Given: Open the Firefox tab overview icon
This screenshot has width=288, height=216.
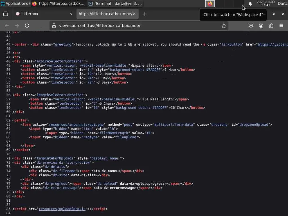Looking at the screenshot, I should pyautogui.click(x=6, y=14).
